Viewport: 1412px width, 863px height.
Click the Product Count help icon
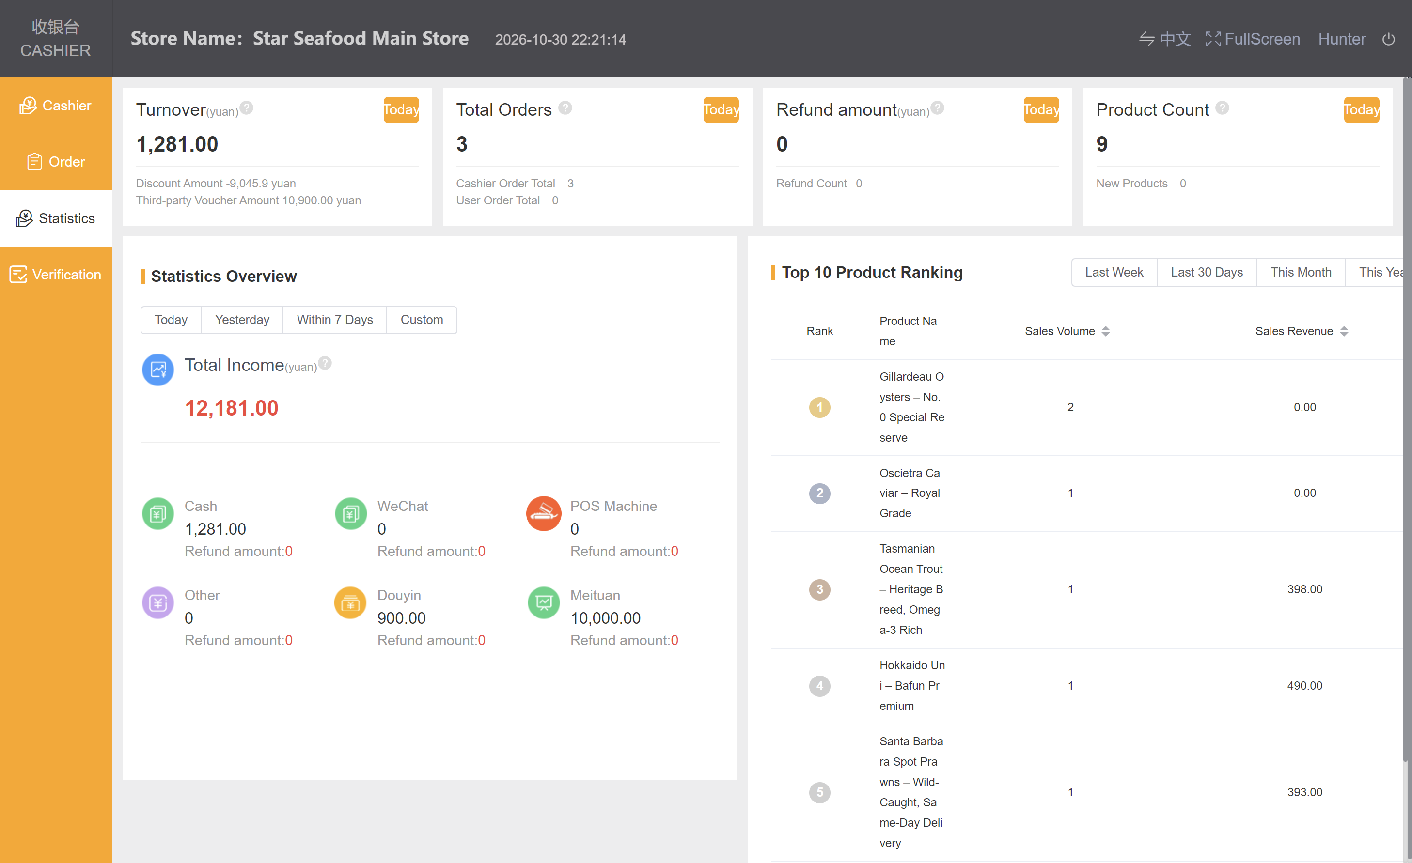pyautogui.click(x=1223, y=108)
